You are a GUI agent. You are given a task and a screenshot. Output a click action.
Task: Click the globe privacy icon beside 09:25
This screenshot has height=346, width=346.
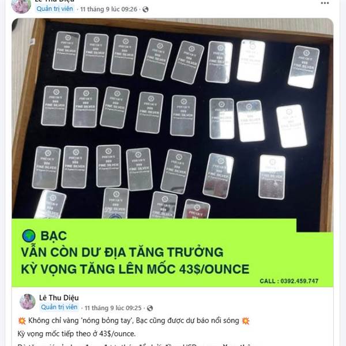(150, 308)
